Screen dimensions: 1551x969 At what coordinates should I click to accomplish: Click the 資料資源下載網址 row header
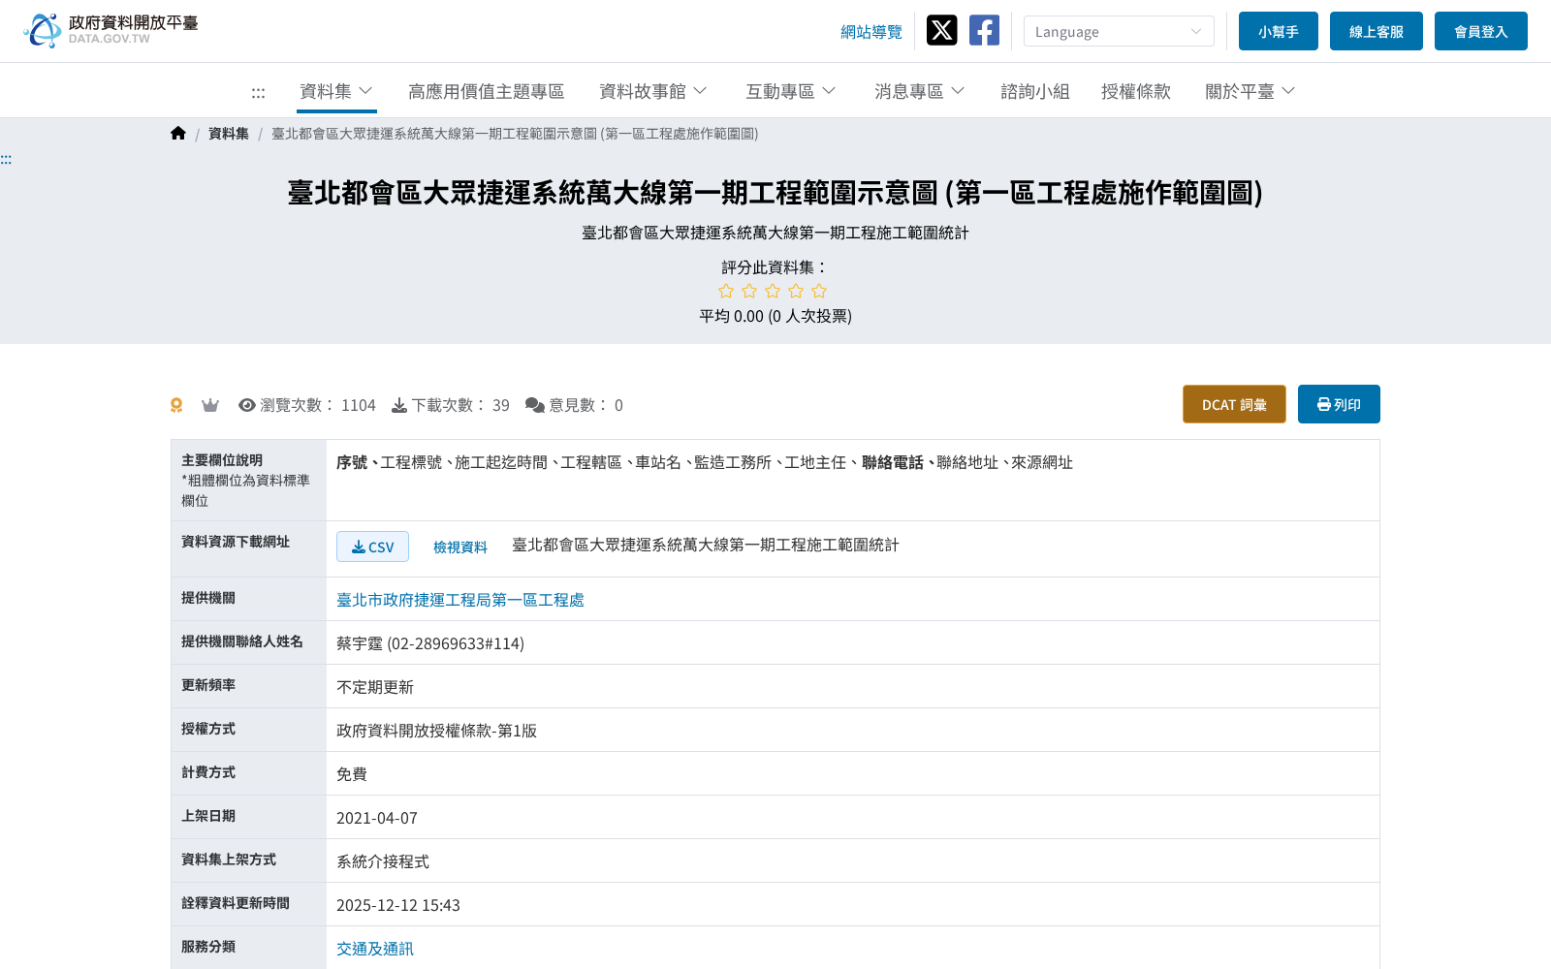click(x=248, y=549)
